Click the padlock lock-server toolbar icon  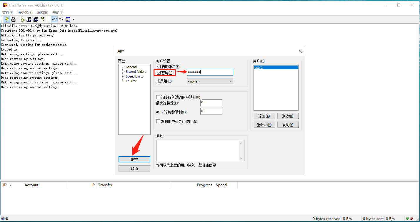[13, 19]
